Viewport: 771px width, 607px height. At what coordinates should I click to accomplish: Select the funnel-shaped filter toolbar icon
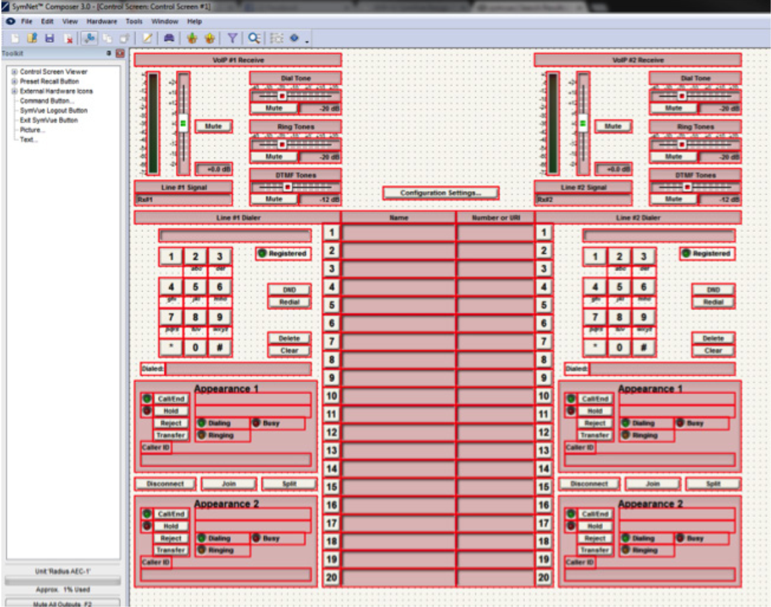tap(231, 38)
